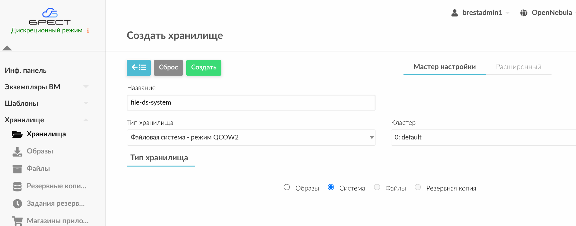Switch to the Расширенный tab

pos(518,67)
